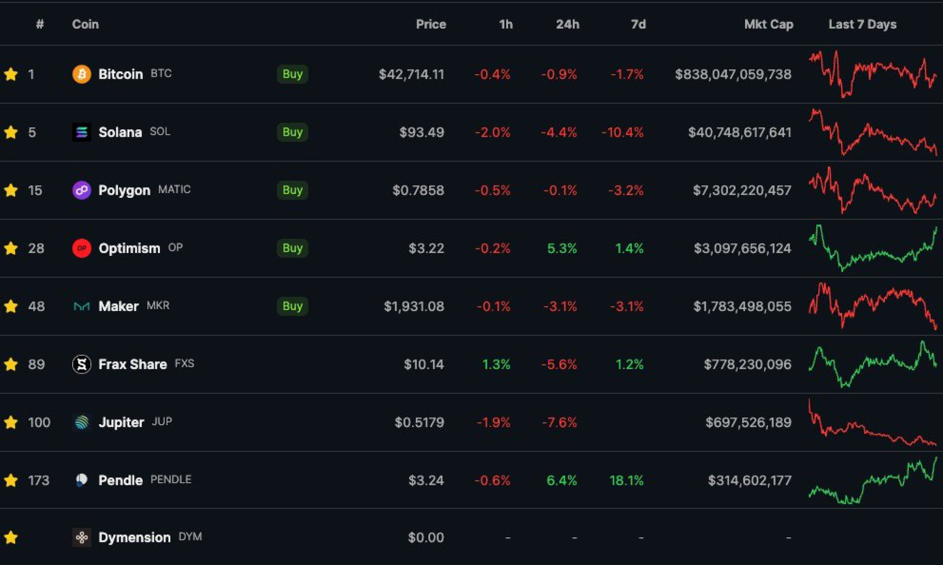Open the Solana coin name link
Screen dimensions: 943x565
tap(120, 132)
